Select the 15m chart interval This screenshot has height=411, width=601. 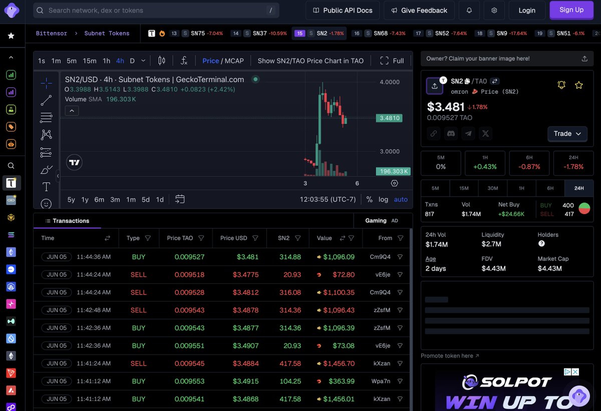(90, 61)
